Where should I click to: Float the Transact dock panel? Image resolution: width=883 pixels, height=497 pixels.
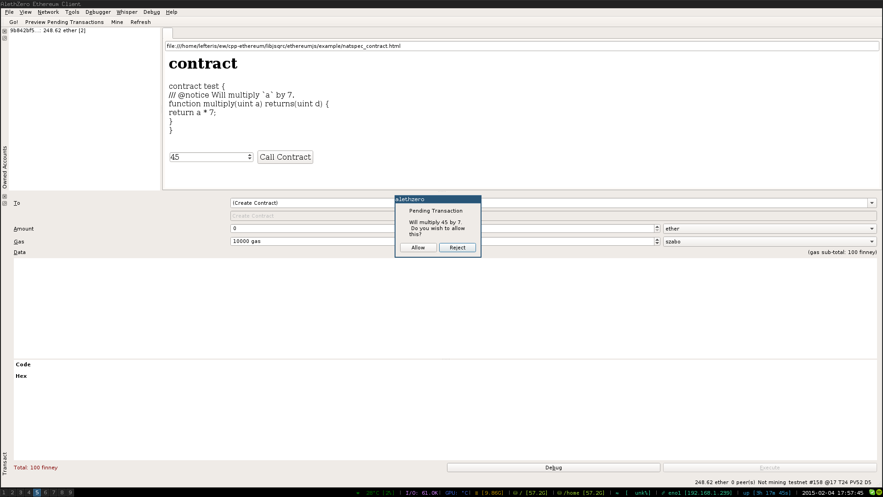(5, 203)
